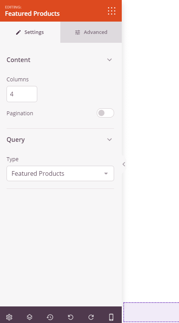The width and height of the screenshot is (179, 323).
Task: Click the Content section heading
Action: (x=18, y=60)
